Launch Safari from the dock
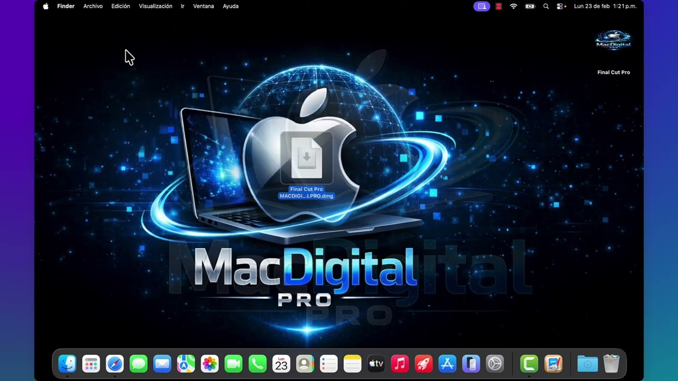This screenshot has height=381, width=678. (x=115, y=364)
